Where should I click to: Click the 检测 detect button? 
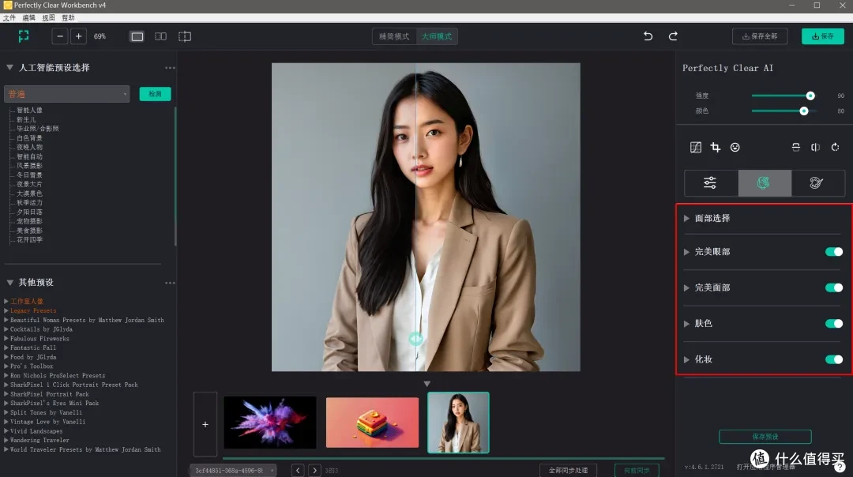click(155, 94)
